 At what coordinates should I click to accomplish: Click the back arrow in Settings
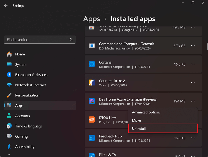click(6, 6)
